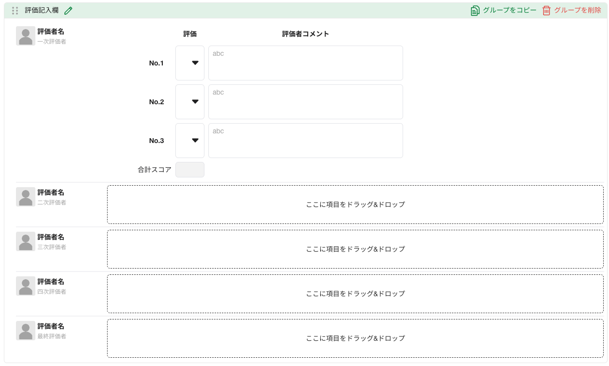609x366 pixels.
Task: Click the pencil edit icon beside 評価記入欄
Action: tap(68, 10)
